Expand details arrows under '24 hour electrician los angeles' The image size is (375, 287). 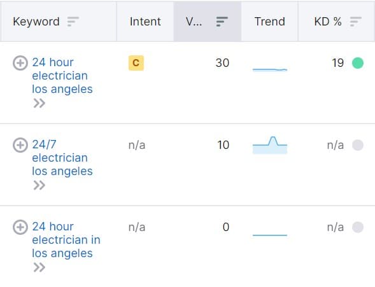click(39, 103)
